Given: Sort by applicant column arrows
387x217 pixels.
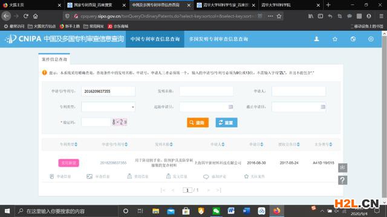Looking at the screenshot, I should 223,145.
